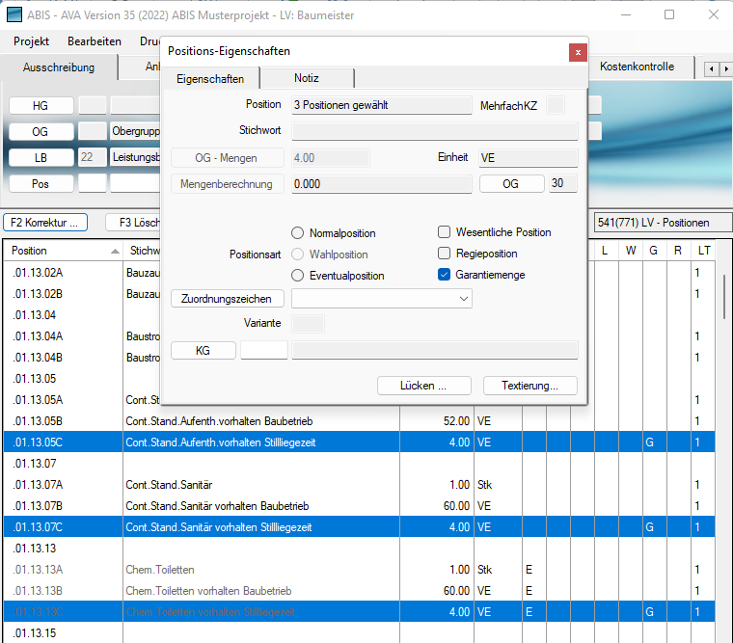Click the Pos button in main window
The width and height of the screenshot is (733, 643).
coord(41,184)
